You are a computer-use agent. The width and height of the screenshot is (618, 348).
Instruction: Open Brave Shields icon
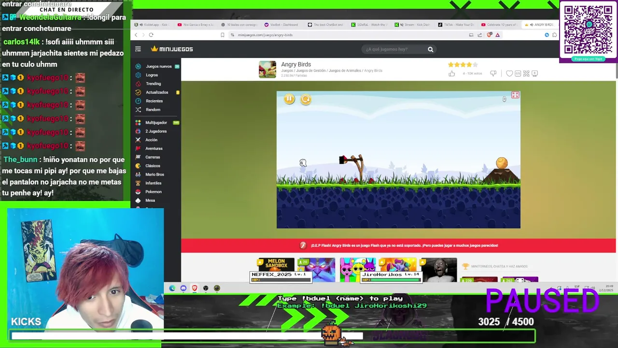point(489,35)
